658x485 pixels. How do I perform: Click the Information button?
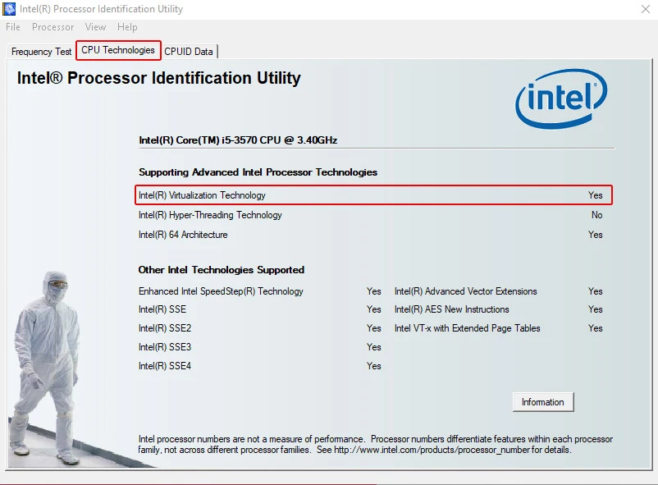pos(542,401)
